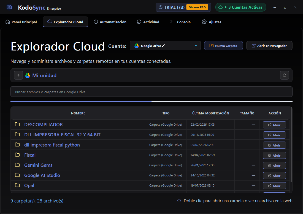Select the Opal folder name
This screenshot has height=214, width=303.
29,185
